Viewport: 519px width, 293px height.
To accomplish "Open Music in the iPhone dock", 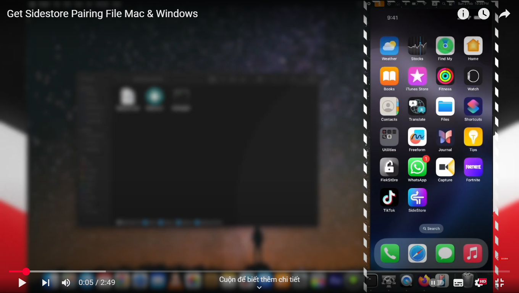I will point(472,253).
